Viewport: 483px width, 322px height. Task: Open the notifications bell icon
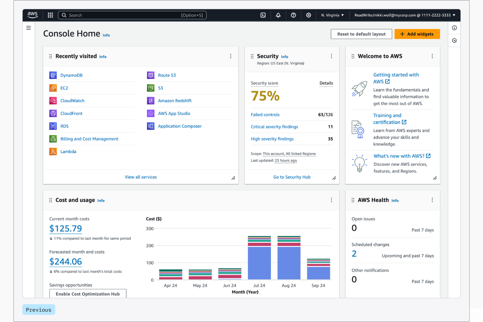(x=278, y=15)
